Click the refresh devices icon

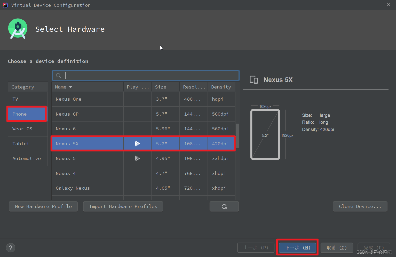224,206
